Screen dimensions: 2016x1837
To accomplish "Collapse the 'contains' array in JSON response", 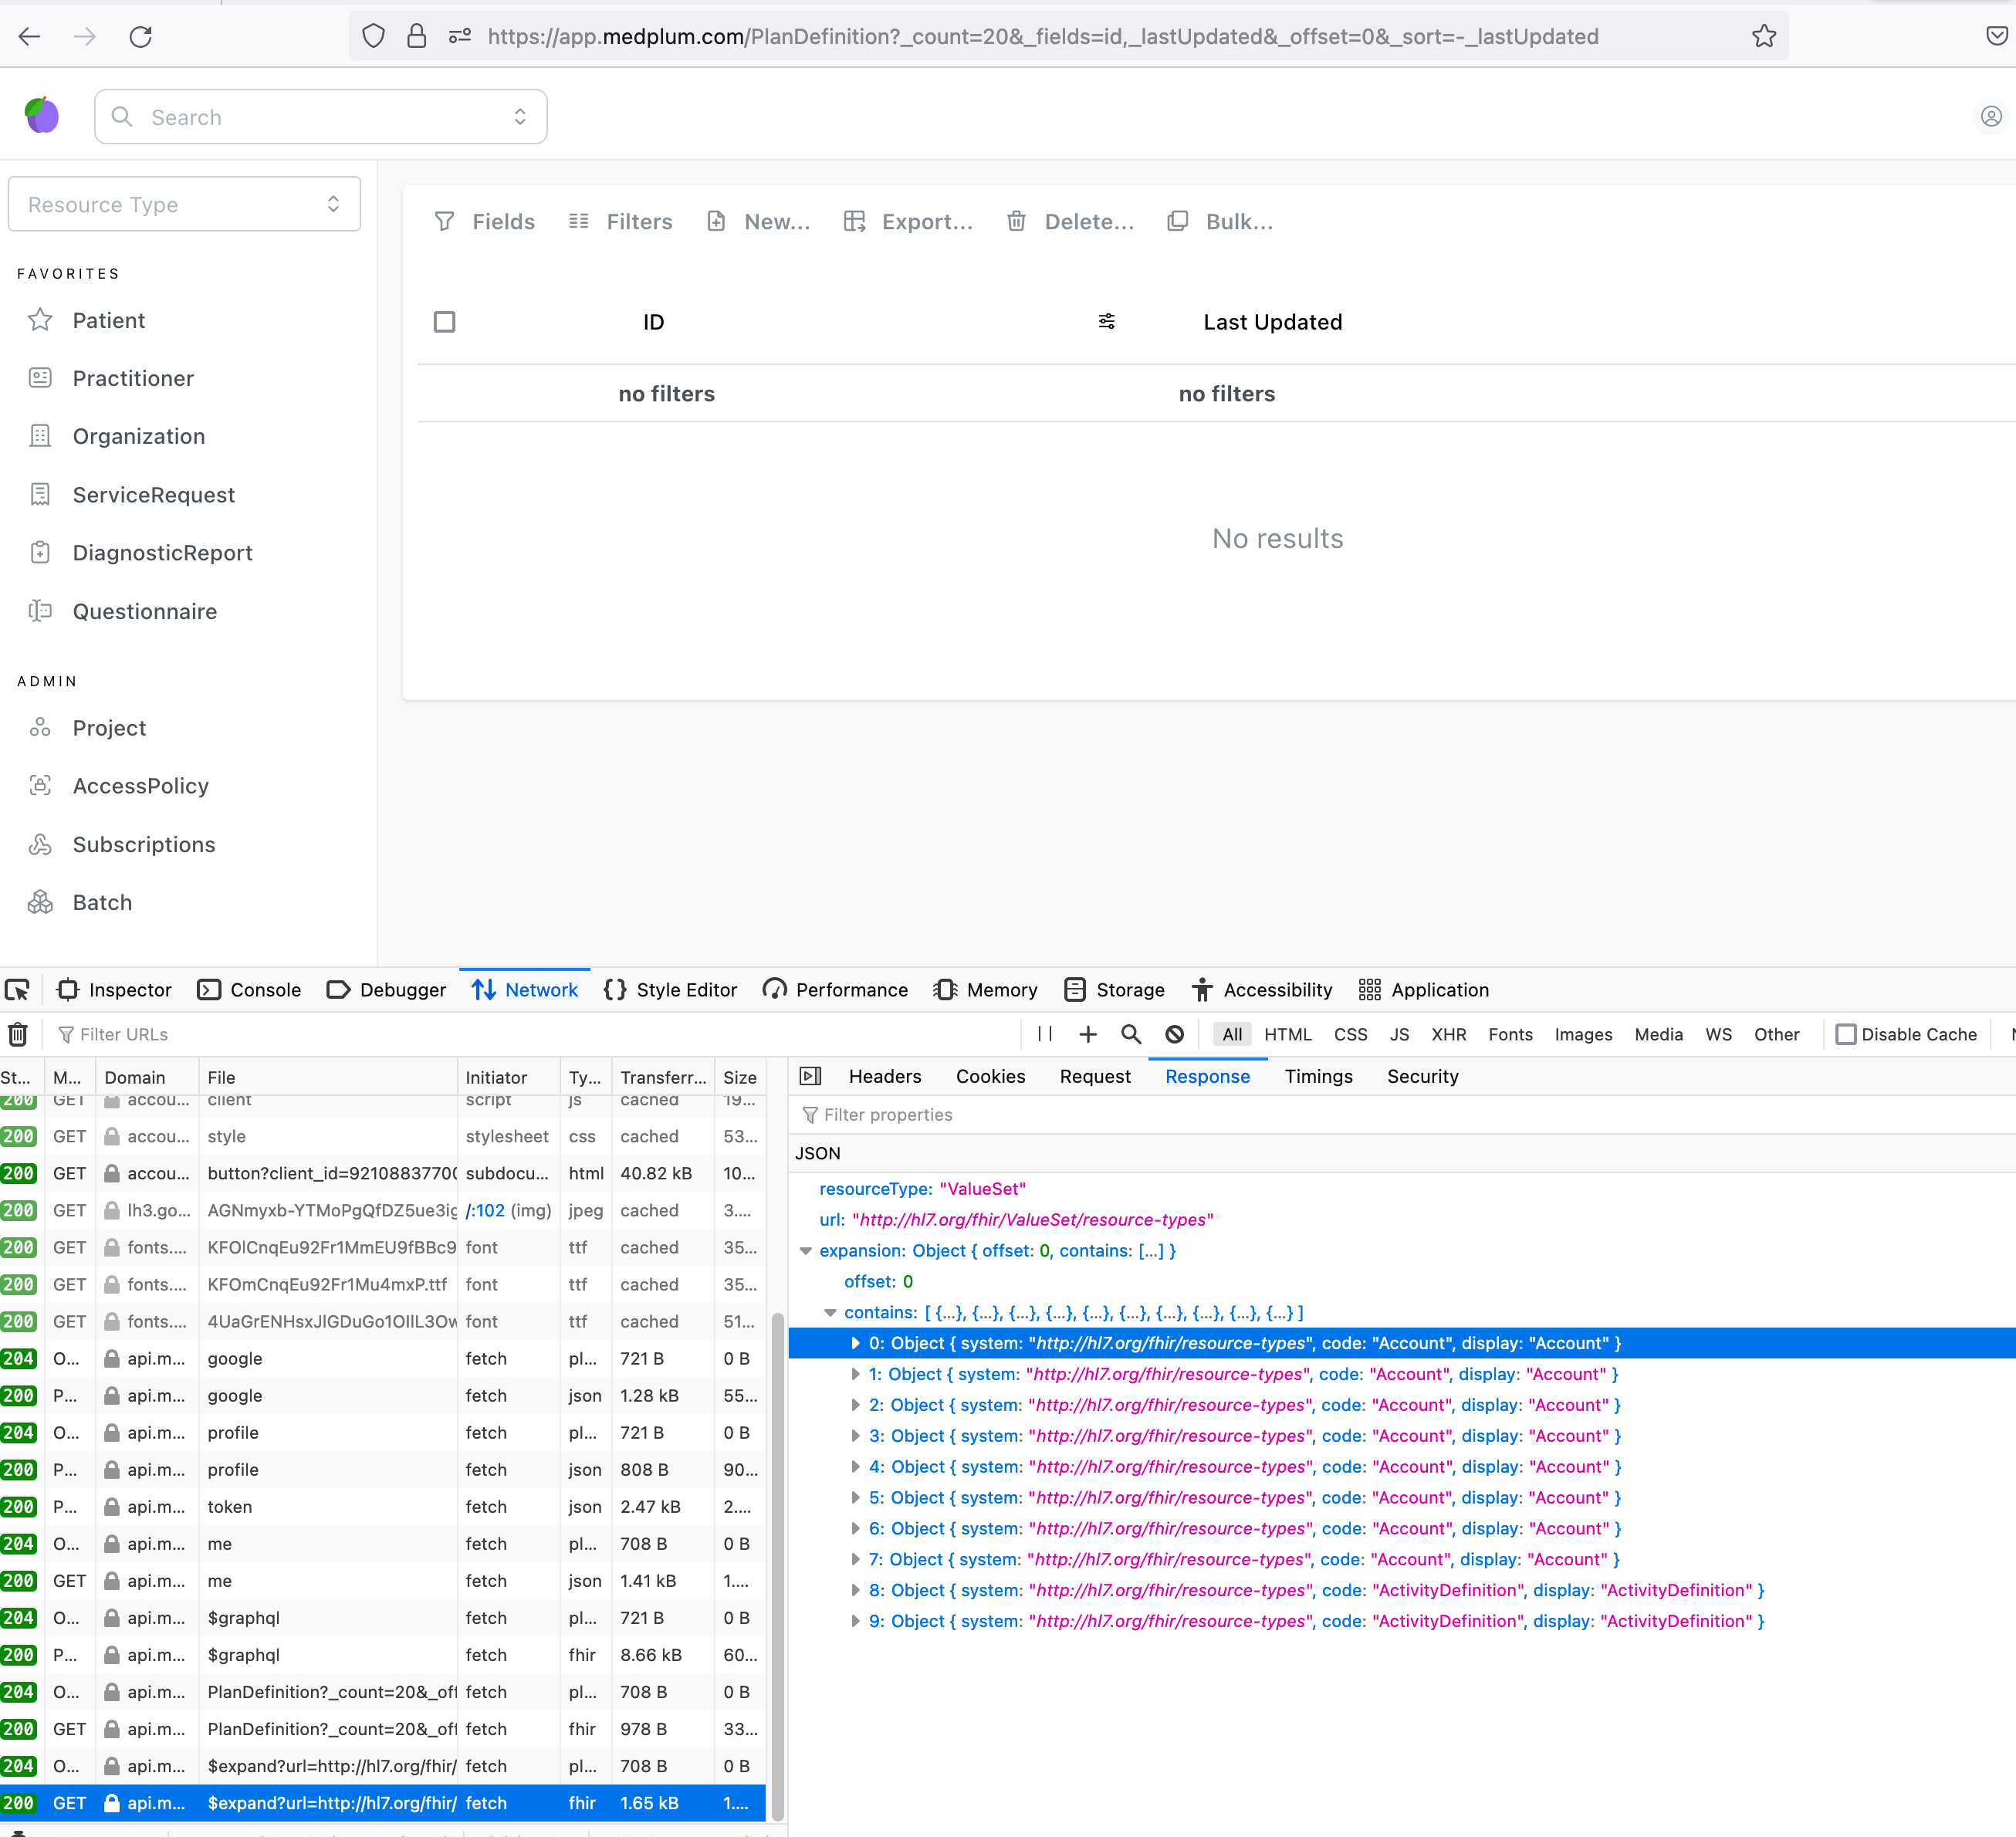I will click(831, 1312).
